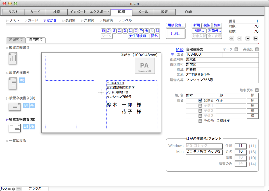The width and height of the screenshot is (269, 191).
Task: Click the PA Powershift stamp logo
Action: coord(145,66)
